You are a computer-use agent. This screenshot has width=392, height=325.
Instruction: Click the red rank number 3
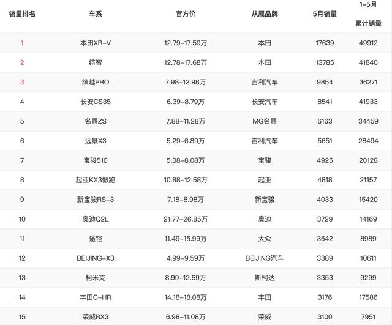[22, 82]
